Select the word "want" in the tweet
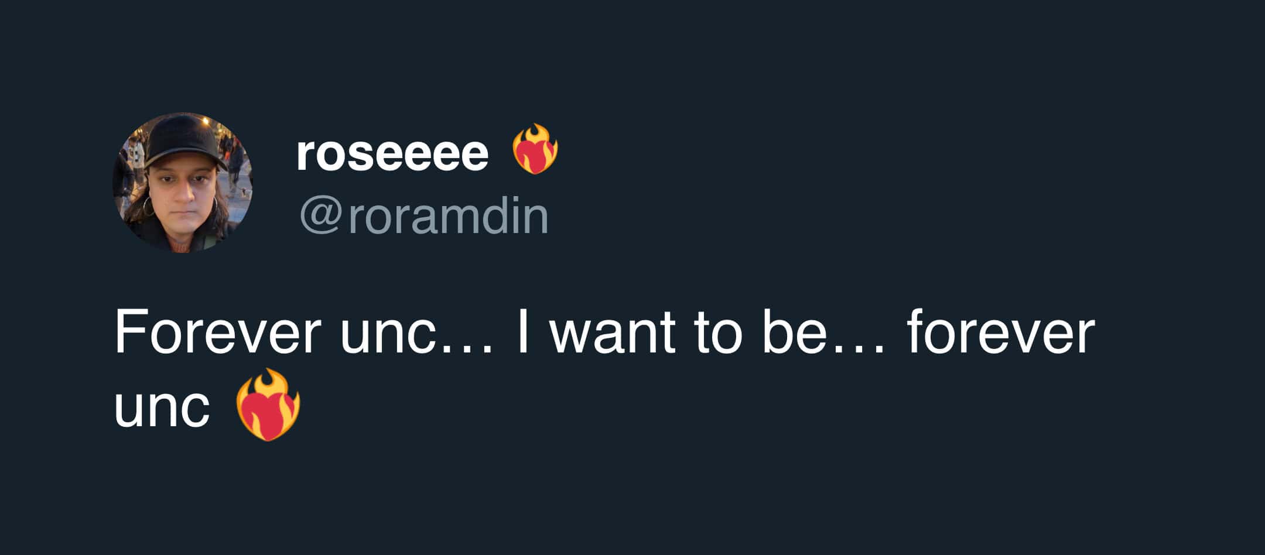Image resolution: width=1265 pixels, height=555 pixels. point(612,334)
